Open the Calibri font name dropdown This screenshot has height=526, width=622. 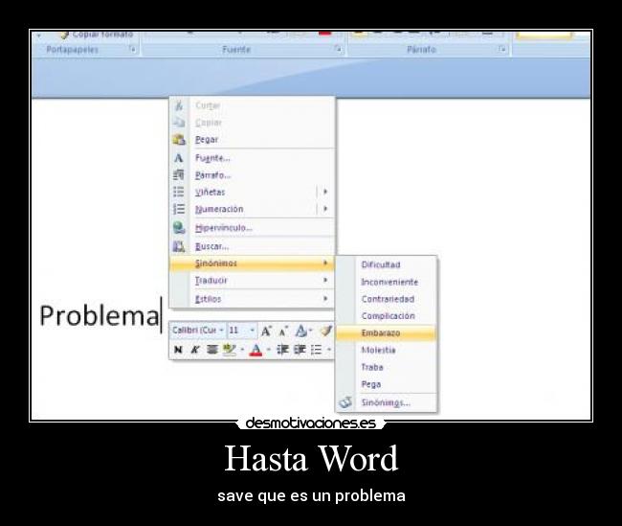(222, 331)
